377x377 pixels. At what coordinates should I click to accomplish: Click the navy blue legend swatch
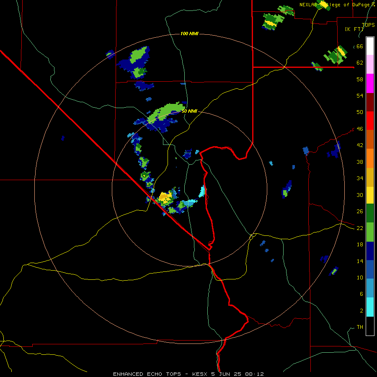(x=370, y=251)
